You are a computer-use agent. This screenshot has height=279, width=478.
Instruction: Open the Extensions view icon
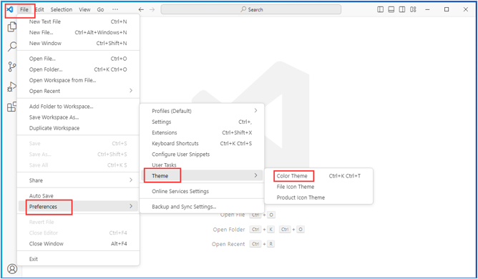coord(12,107)
